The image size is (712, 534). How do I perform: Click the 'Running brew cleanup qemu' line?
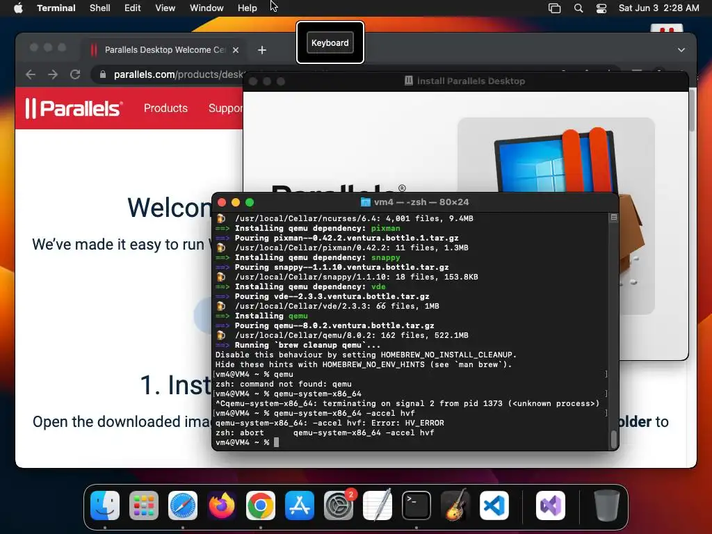pos(298,345)
